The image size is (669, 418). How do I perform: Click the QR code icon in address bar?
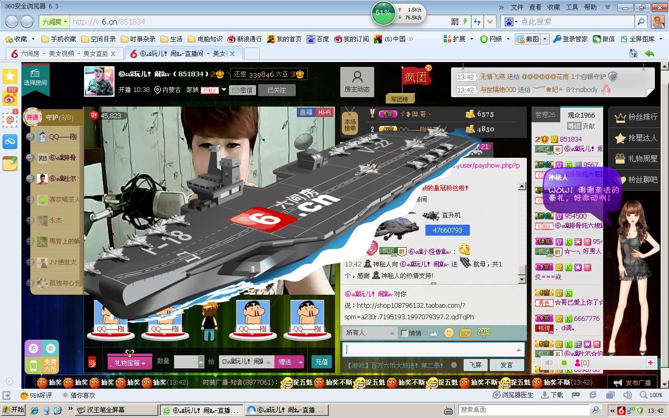(455, 21)
